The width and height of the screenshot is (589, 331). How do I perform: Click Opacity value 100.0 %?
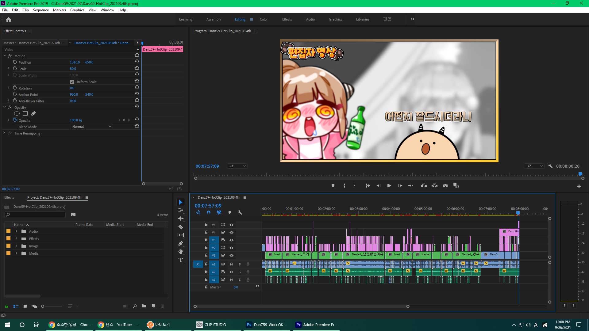tap(76, 120)
